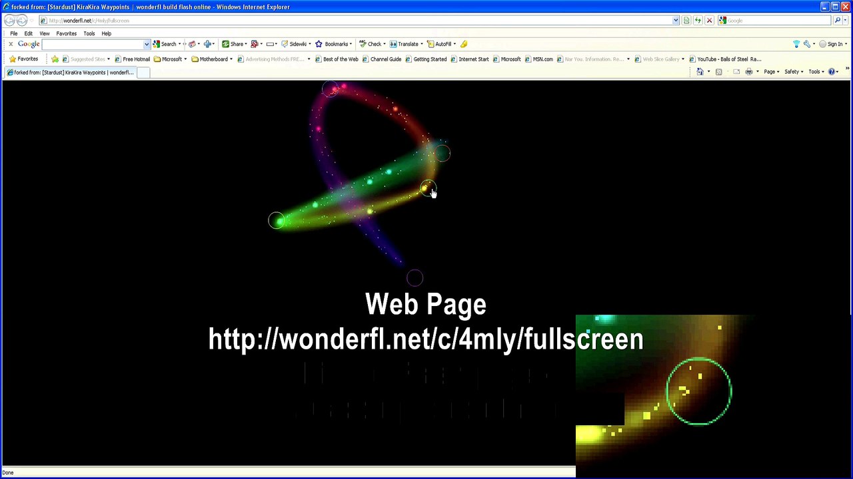This screenshot has height=479, width=853.
Task: Open the Internet Start favorite link
Action: (470, 59)
